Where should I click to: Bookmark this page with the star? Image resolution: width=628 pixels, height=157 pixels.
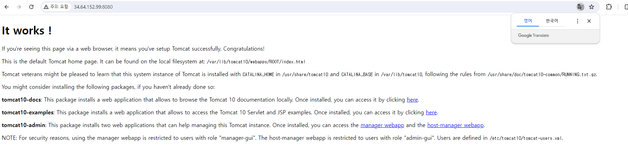pyautogui.click(x=592, y=7)
